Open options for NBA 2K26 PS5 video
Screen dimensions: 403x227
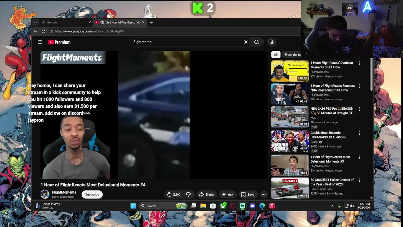359,109
